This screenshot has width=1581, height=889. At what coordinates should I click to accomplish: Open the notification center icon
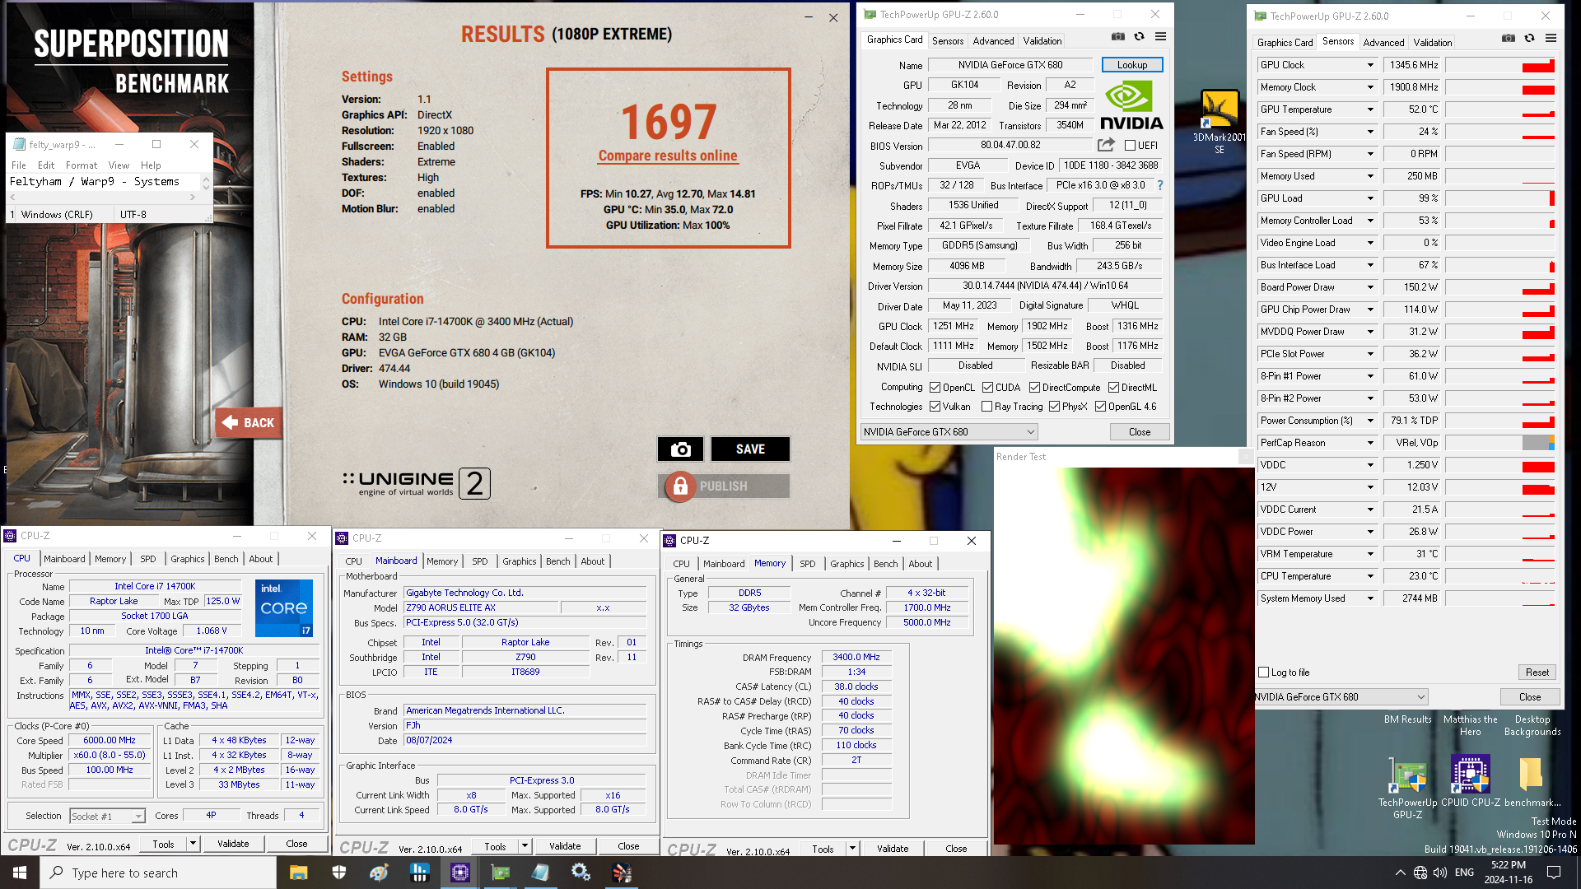pos(1554,873)
